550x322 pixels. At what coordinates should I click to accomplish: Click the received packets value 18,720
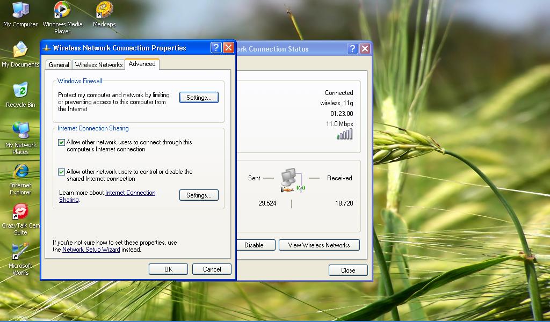(344, 203)
